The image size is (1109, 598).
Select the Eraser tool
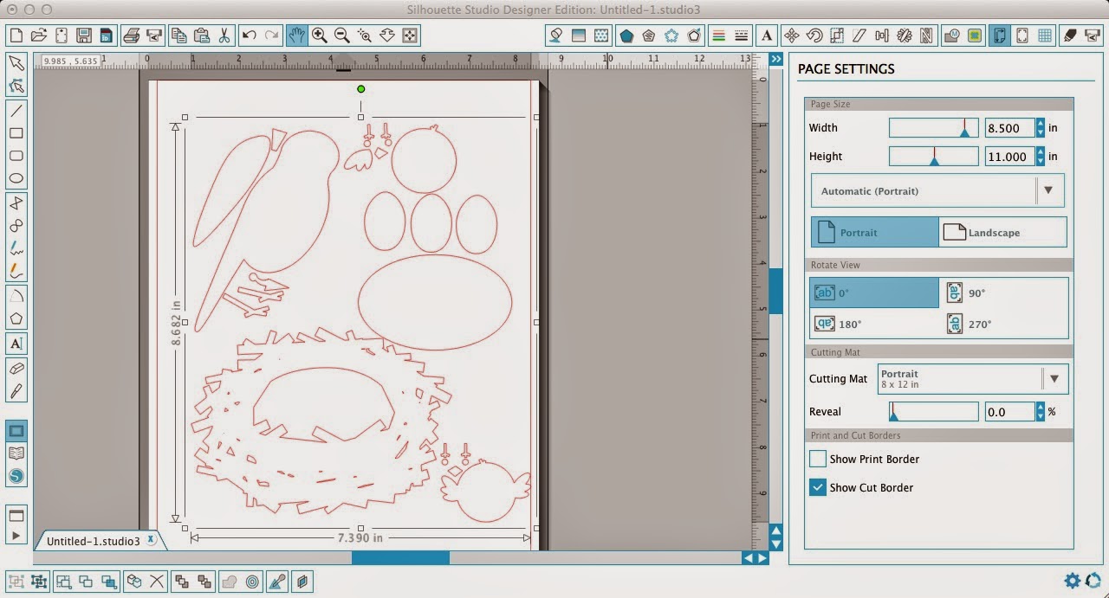coord(15,367)
